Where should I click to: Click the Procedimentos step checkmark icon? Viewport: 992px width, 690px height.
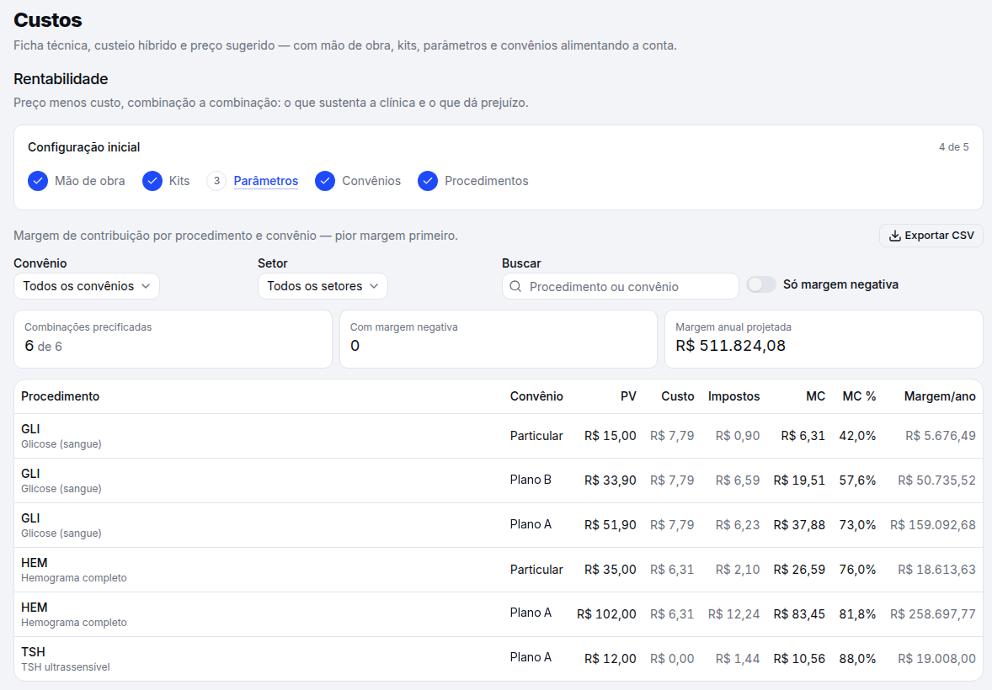tap(428, 181)
